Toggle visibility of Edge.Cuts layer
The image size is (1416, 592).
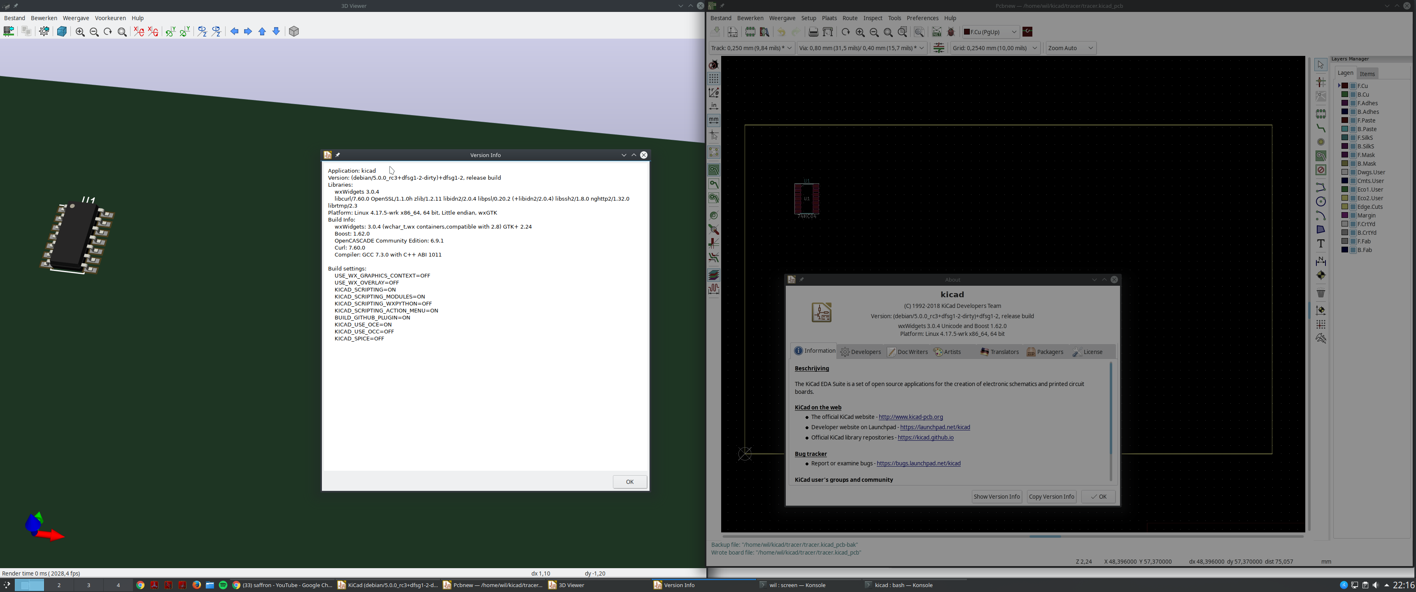[1353, 207]
